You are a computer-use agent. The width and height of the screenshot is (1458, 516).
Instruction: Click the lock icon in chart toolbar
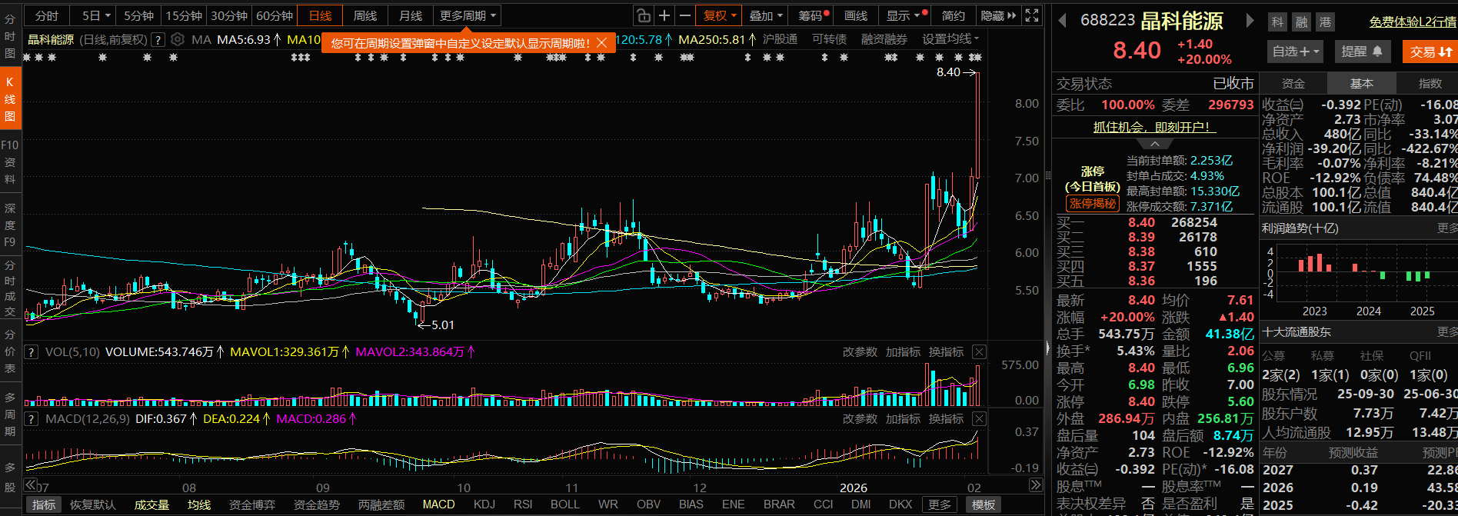click(644, 15)
